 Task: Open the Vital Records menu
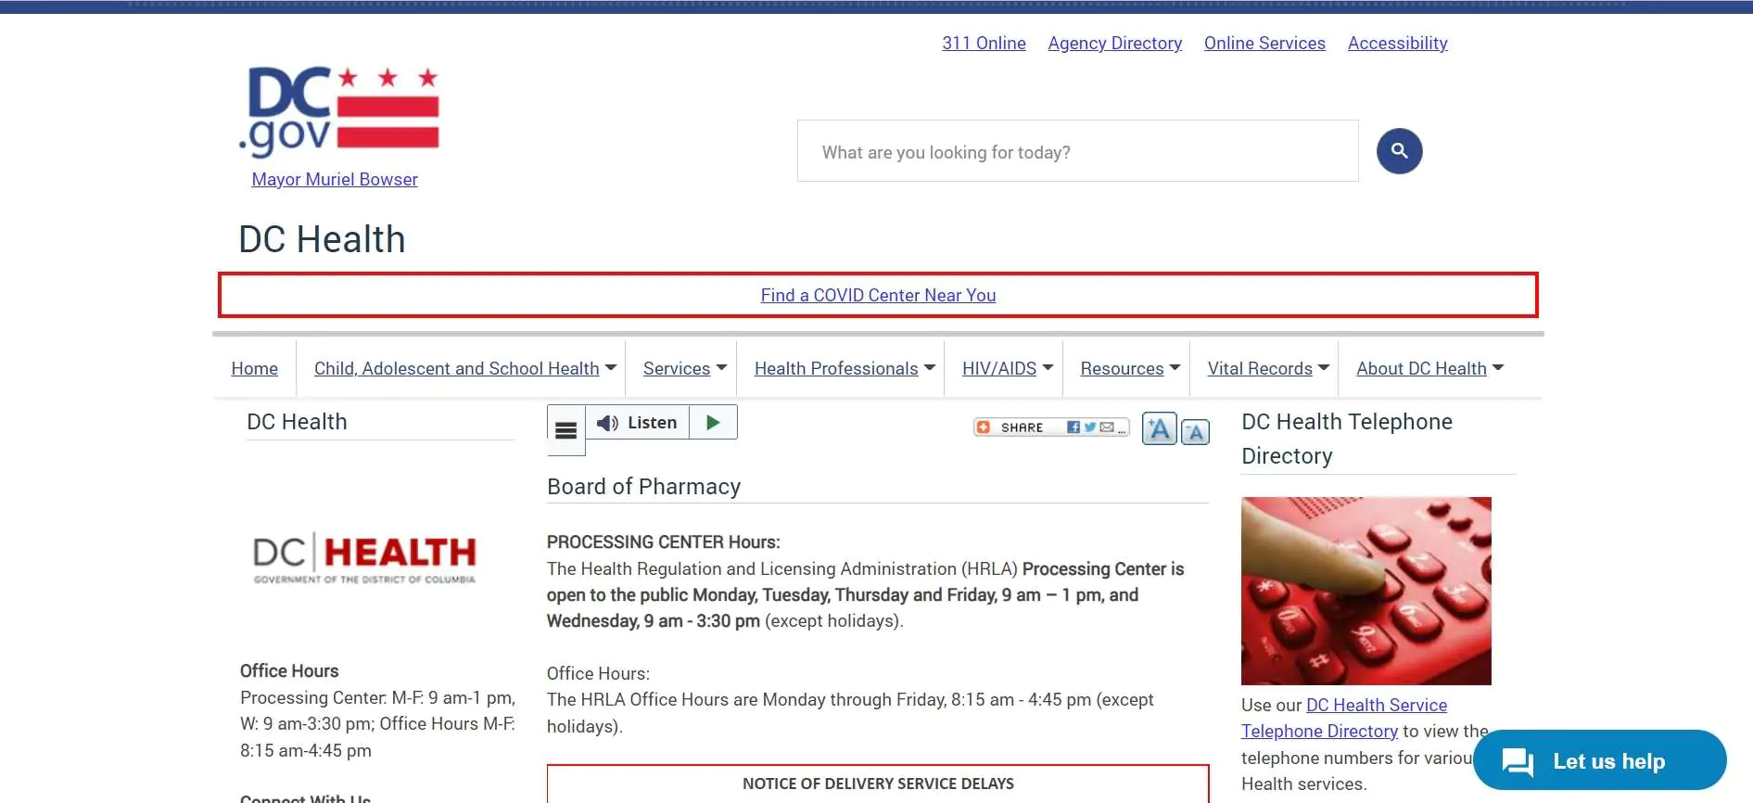click(1267, 369)
